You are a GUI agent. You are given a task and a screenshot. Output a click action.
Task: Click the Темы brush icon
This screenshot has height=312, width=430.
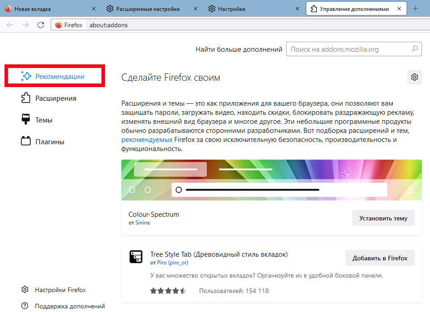pyautogui.click(x=26, y=119)
